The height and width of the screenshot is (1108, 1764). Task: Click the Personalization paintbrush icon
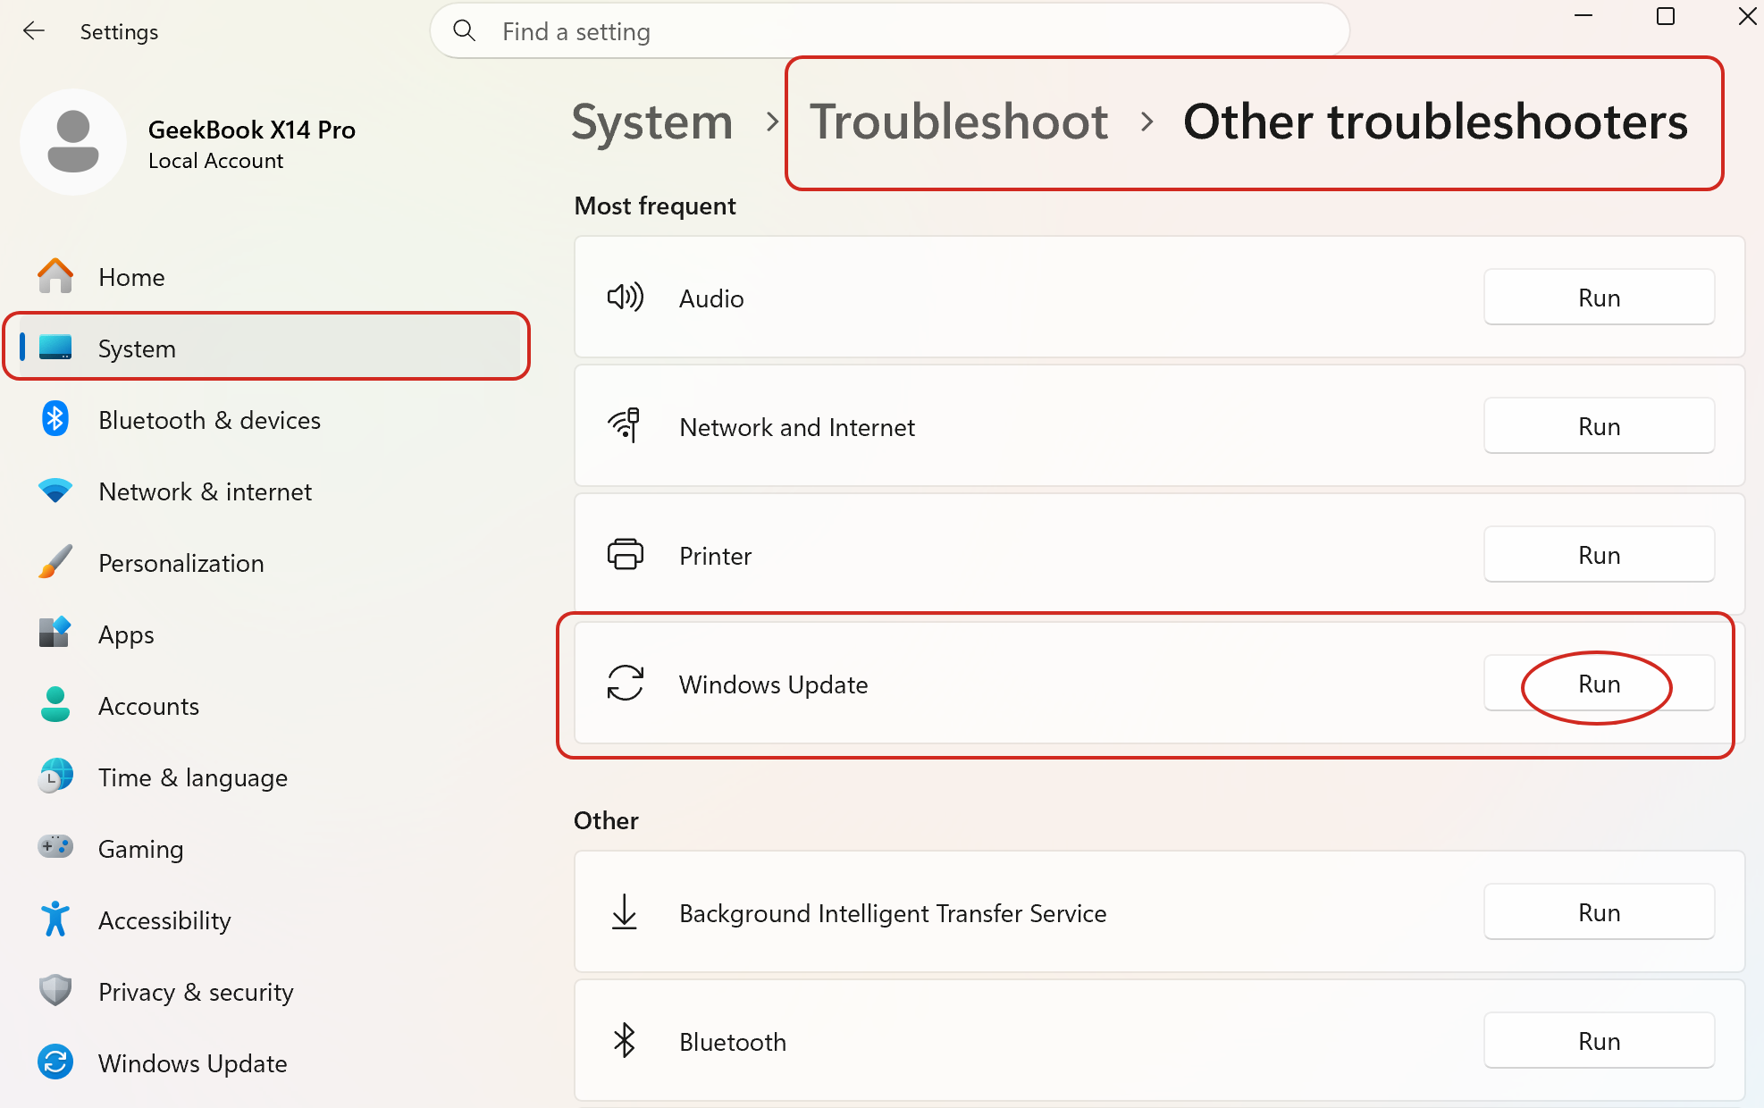point(55,562)
